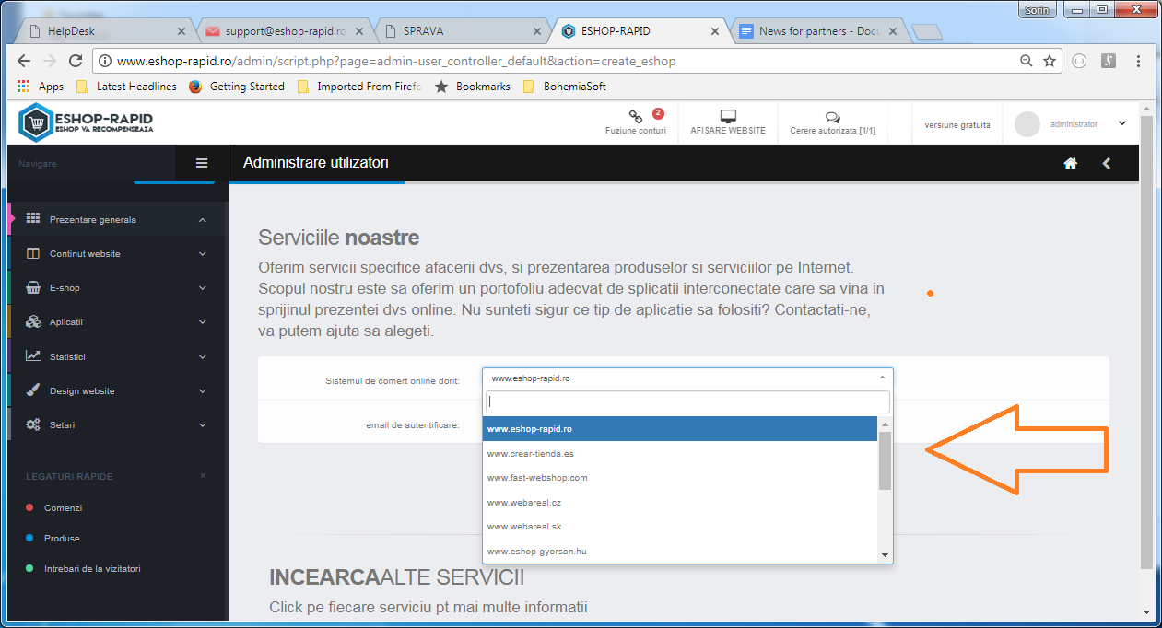Screen dimensions: 1162x628
Task: Collapse the Prezentare generala chevron
Action: click(x=203, y=220)
